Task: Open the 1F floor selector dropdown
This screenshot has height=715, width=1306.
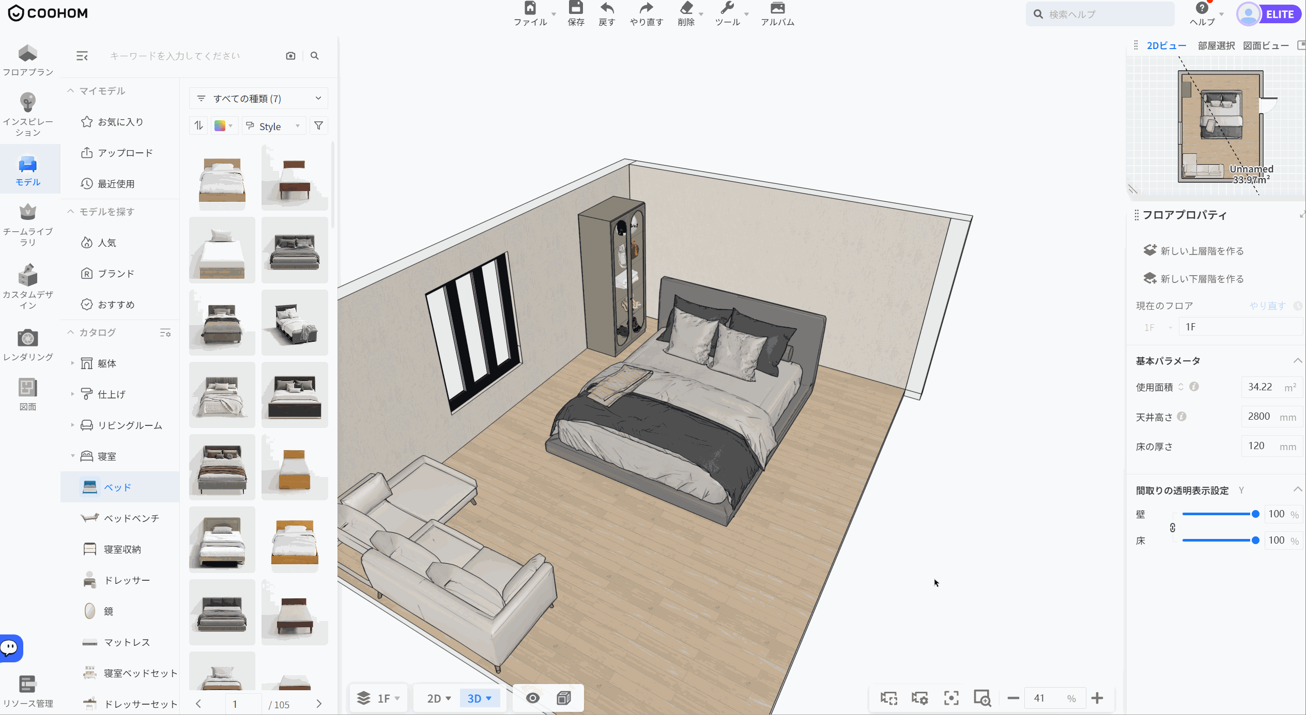Action: point(379,698)
